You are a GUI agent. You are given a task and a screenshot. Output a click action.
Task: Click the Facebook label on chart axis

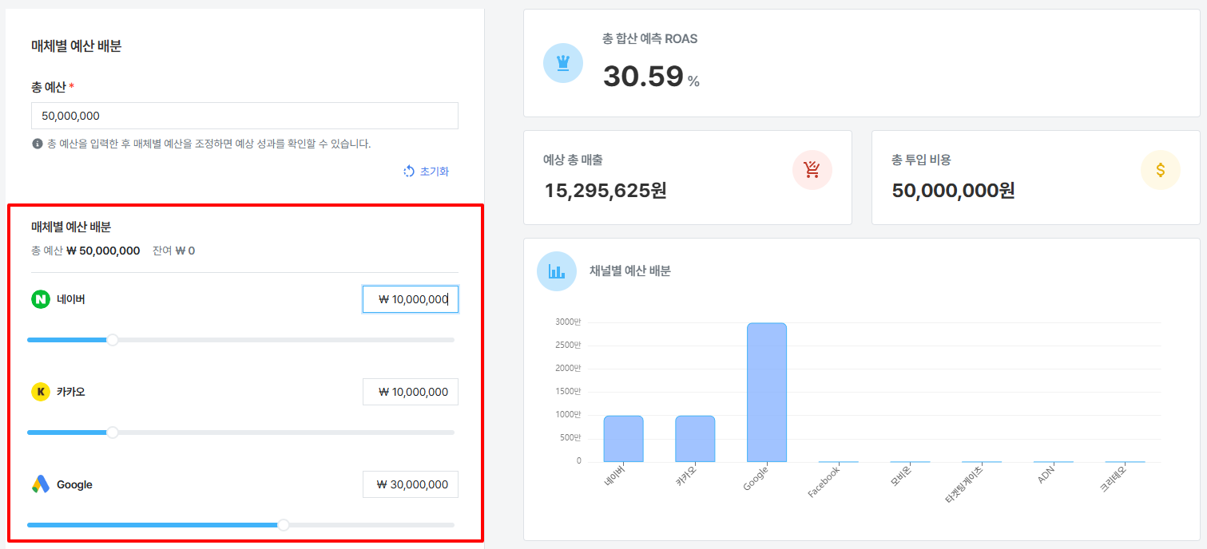click(824, 483)
